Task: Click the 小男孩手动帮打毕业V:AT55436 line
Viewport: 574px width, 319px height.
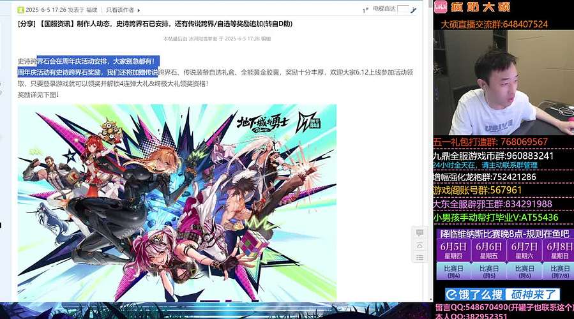Action: (x=496, y=218)
